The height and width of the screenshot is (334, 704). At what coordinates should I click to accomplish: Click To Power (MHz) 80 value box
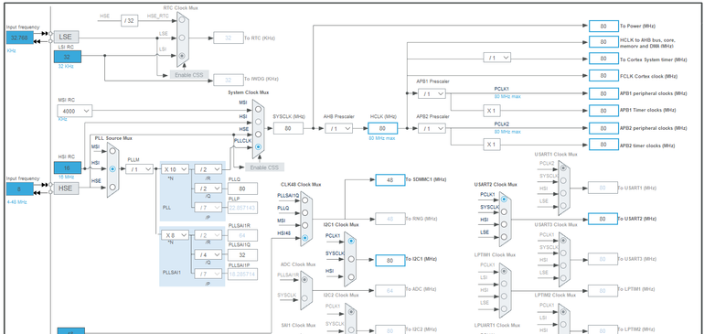(x=603, y=26)
